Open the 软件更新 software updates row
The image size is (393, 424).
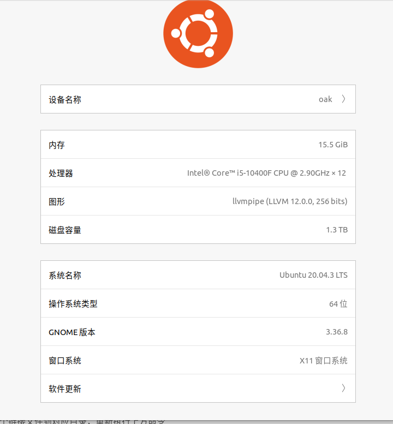198,389
